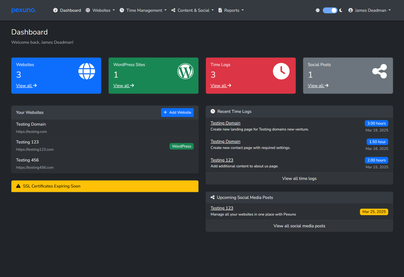Open View all link on Websites card
Screen dimensions: 404x277
click(27, 86)
